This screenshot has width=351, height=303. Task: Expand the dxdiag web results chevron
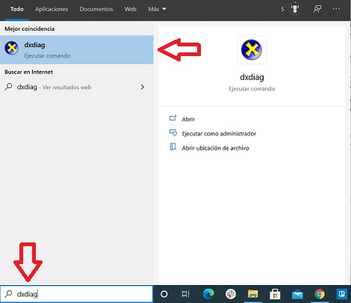[x=142, y=87]
